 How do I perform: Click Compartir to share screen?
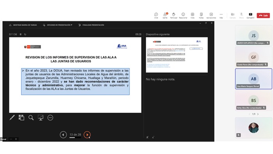click(250, 16)
